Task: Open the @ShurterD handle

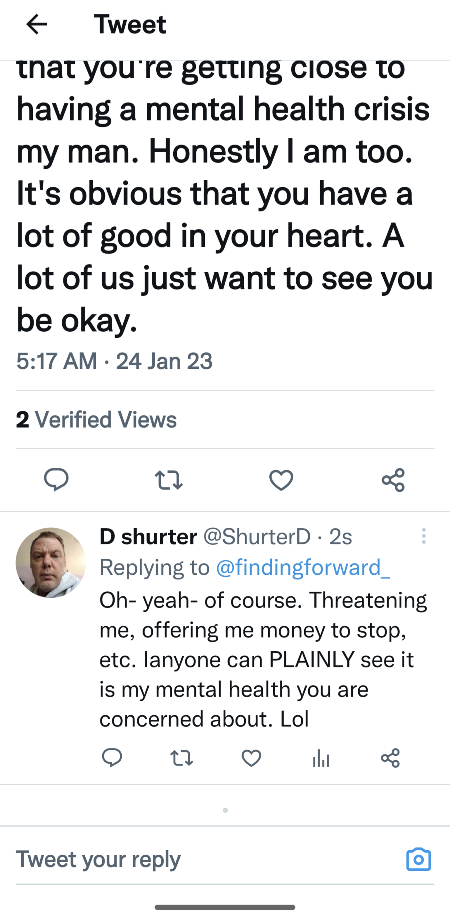Action: (x=257, y=536)
